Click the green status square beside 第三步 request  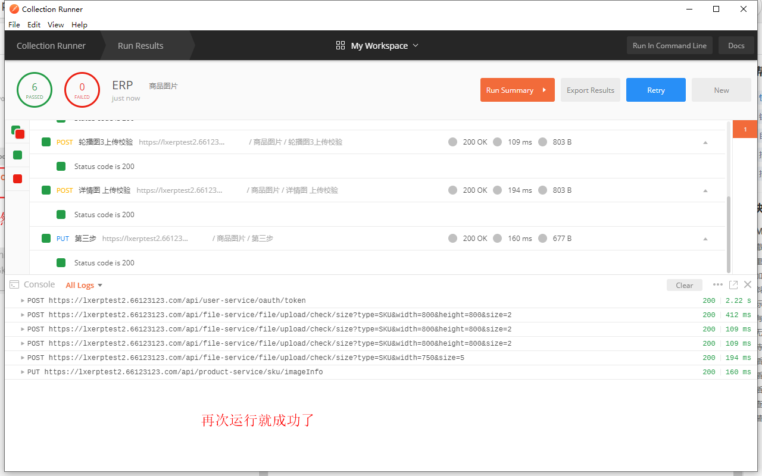point(46,238)
